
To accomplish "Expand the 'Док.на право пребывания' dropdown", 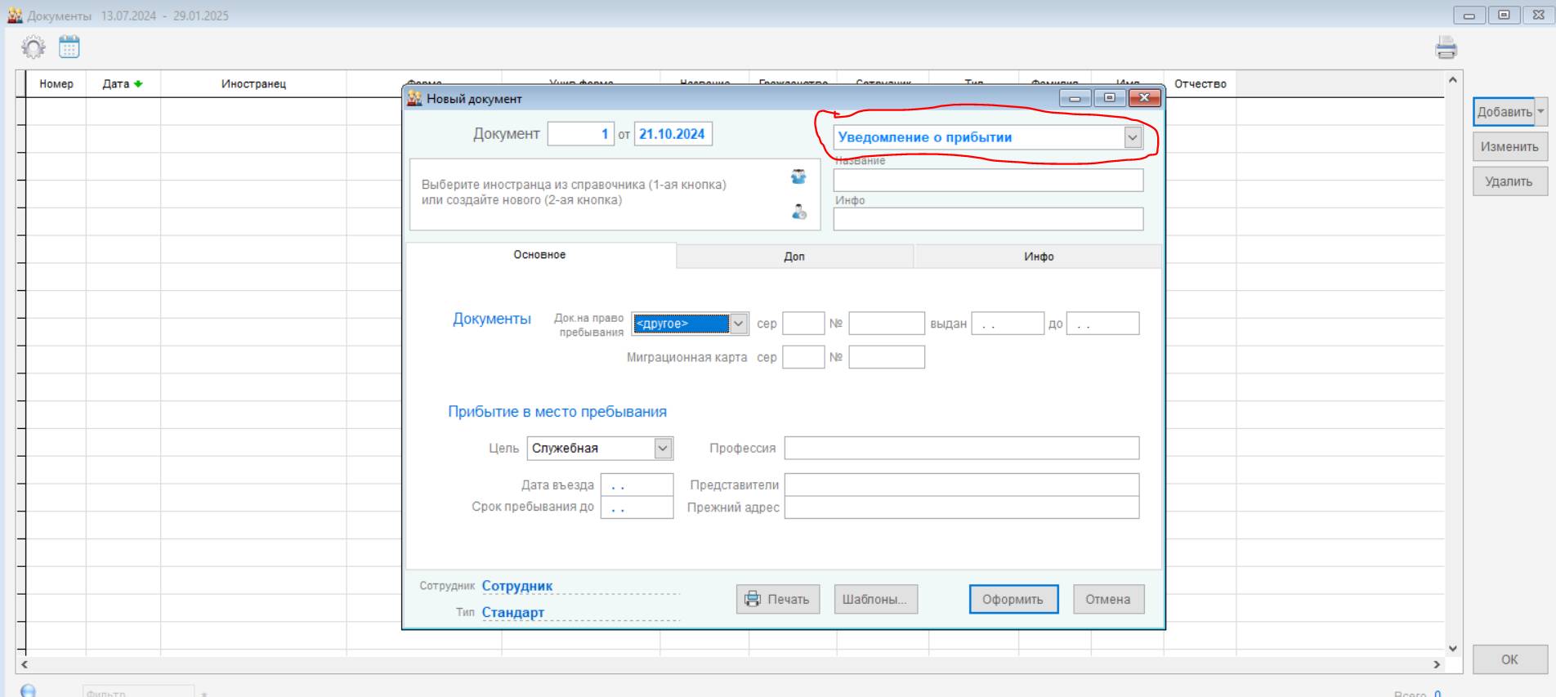I will pos(738,324).
